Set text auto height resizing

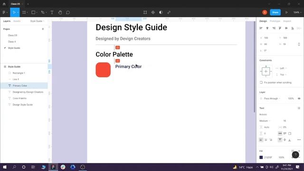click(285, 133)
